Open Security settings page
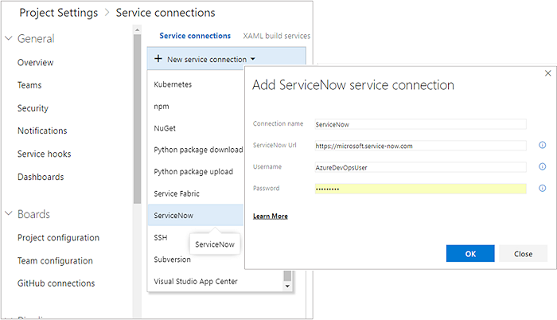 tap(33, 108)
